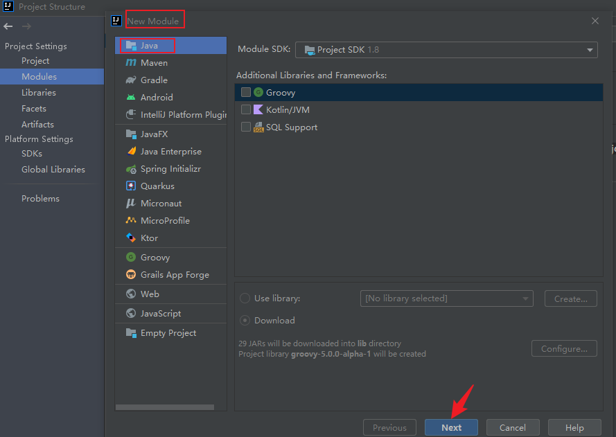The width and height of the screenshot is (616, 437).
Task: Select Grails App Forge label
Action: click(x=175, y=275)
